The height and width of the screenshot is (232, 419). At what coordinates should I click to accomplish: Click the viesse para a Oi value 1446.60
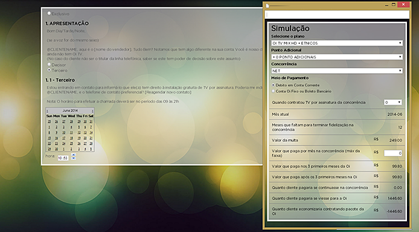click(395, 198)
